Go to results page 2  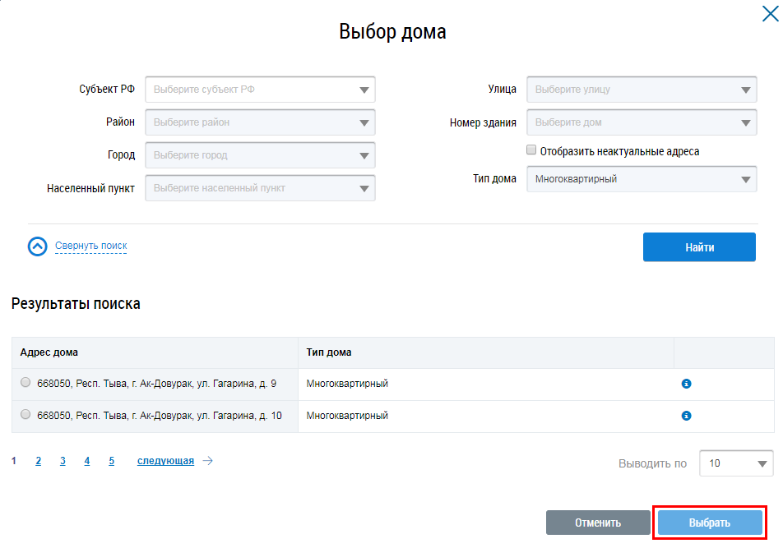click(x=39, y=461)
